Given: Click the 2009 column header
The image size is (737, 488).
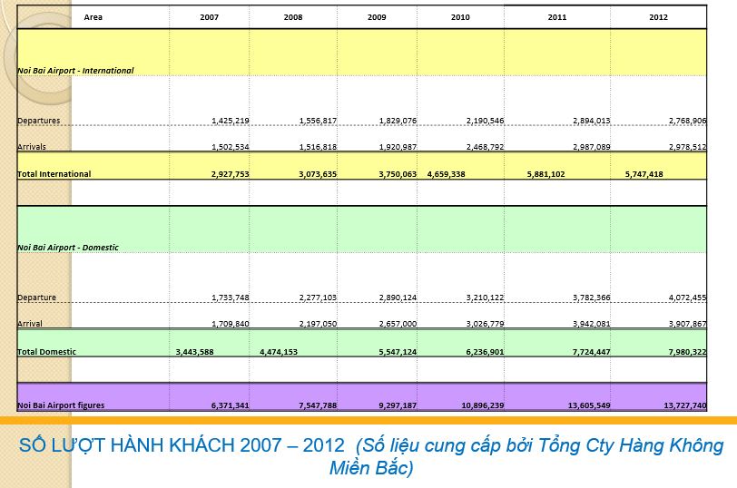Looking at the screenshot, I should click(x=377, y=17).
